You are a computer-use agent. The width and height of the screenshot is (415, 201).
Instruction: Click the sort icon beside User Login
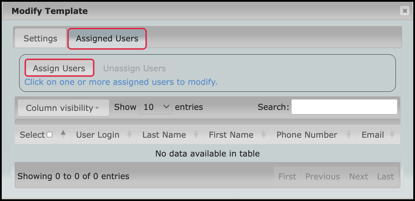pos(129,135)
